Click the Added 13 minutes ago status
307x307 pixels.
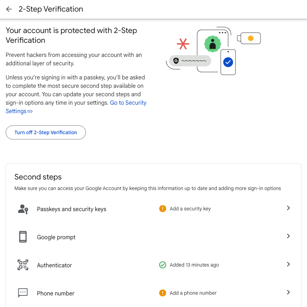pos(194,265)
